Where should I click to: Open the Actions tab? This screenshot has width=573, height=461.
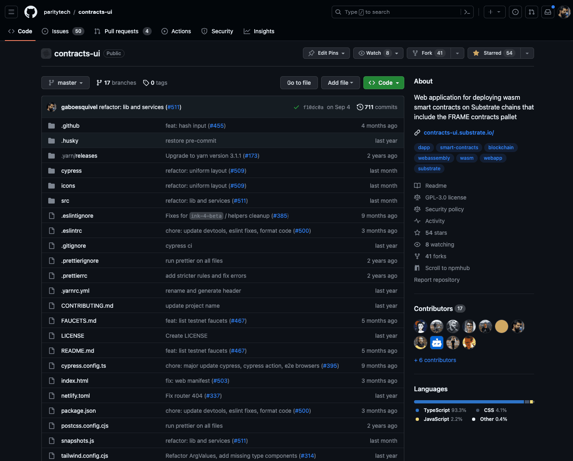(176, 31)
